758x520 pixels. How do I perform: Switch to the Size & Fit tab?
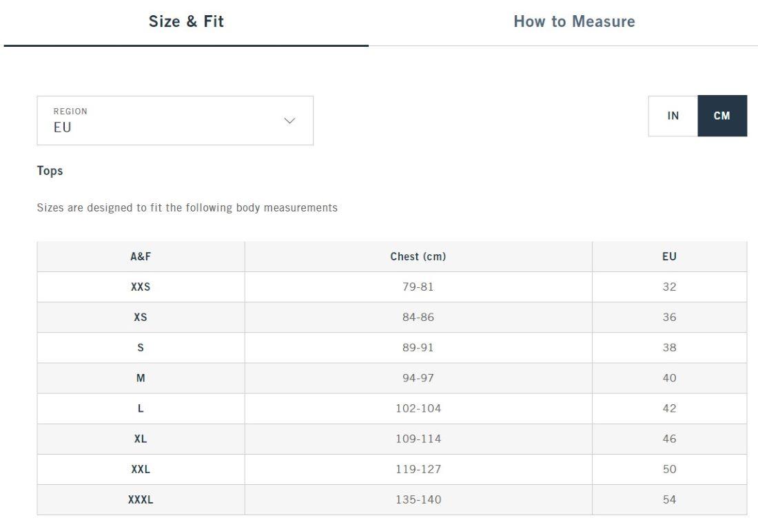pos(186,21)
